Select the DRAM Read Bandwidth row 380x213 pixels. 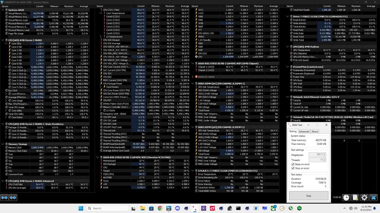click(x=143, y=144)
